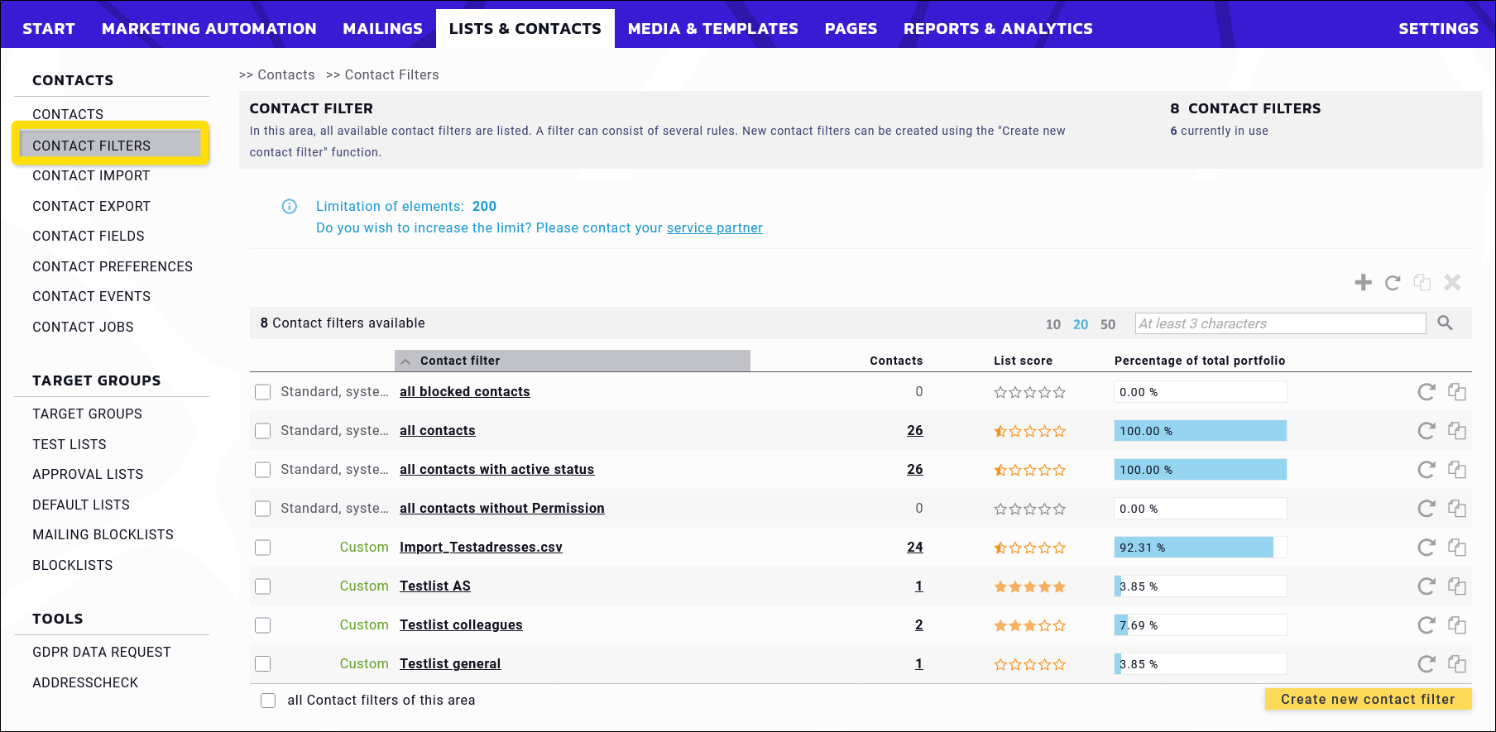Click list score stars for Testlist AS
Image resolution: width=1496 pixels, height=732 pixels.
1029,586
